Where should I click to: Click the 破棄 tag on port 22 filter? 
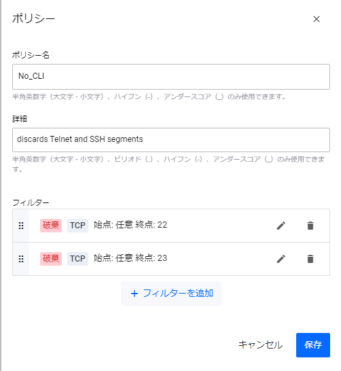(51, 226)
